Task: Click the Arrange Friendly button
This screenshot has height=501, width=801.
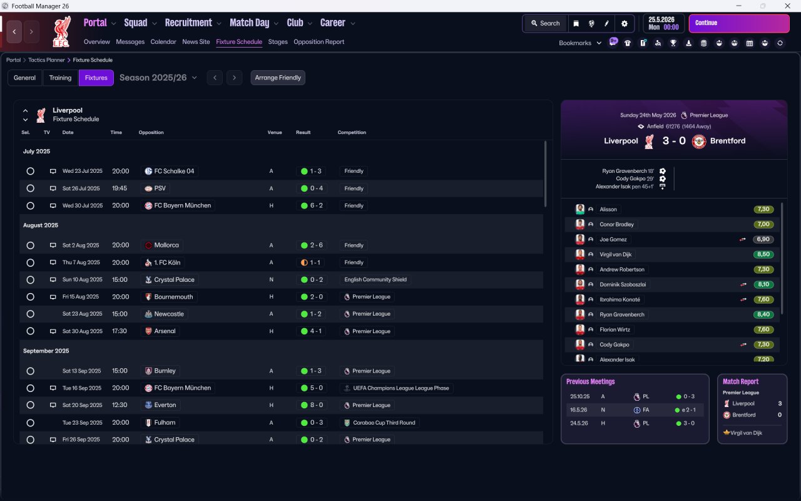Action: point(278,78)
